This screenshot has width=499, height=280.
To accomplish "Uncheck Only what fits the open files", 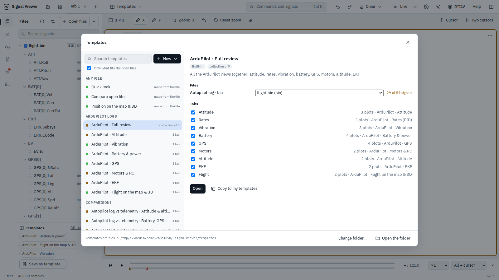I will tap(89, 68).
